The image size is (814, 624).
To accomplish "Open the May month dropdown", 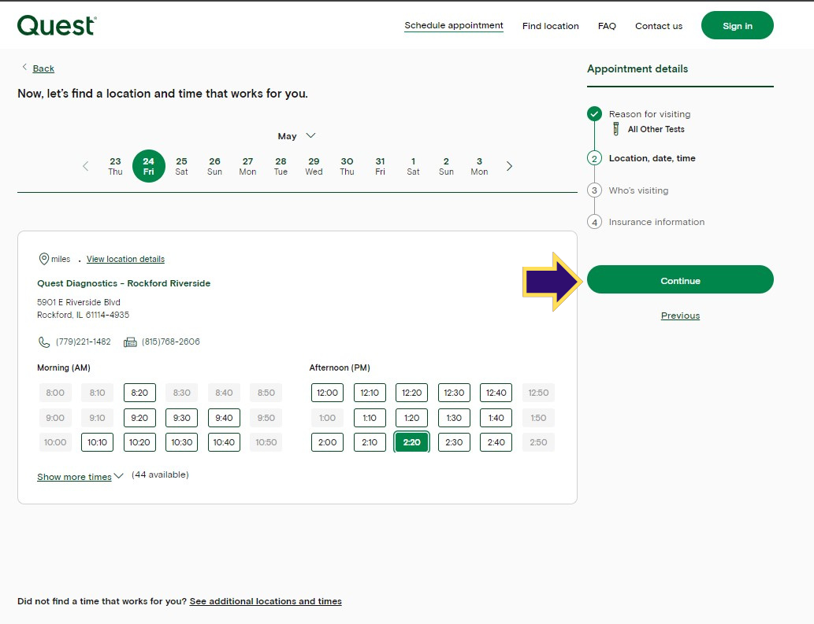I will coord(296,136).
